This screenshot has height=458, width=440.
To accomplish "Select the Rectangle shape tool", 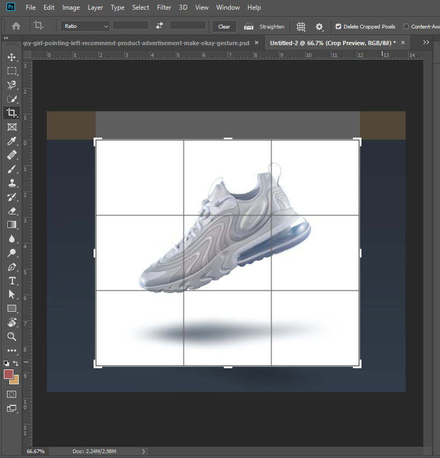I will pyautogui.click(x=12, y=309).
